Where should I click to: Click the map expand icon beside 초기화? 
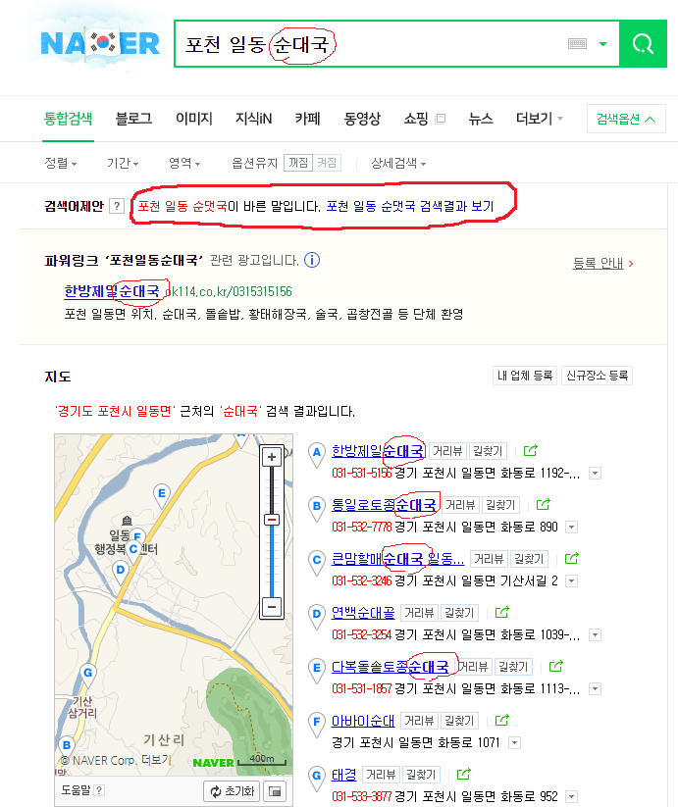point(276,791)
